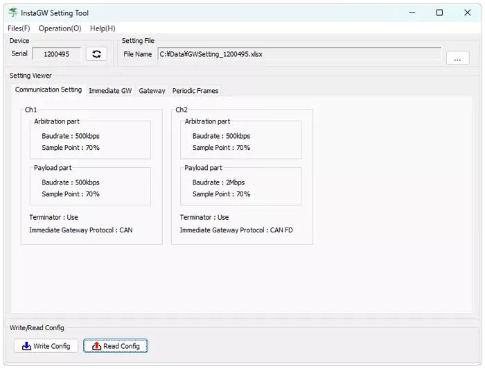The height and width of the screenshot is (369, 485).
Task: Switch to the Gateway tab
Action: 152,91
